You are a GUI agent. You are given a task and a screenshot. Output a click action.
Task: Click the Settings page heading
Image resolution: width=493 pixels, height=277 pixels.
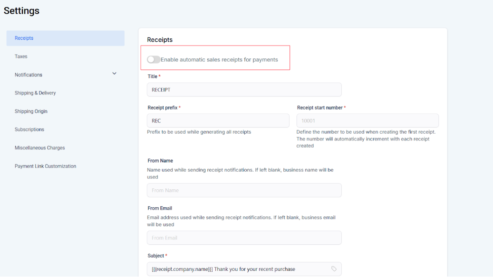[21, 10]
